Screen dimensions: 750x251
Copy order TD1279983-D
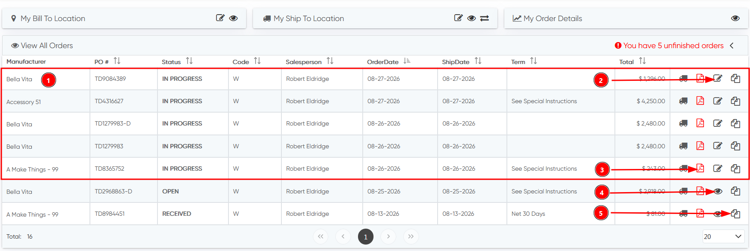(735, 123)
